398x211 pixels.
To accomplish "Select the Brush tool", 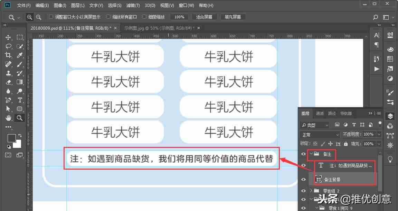I will 20,64.
